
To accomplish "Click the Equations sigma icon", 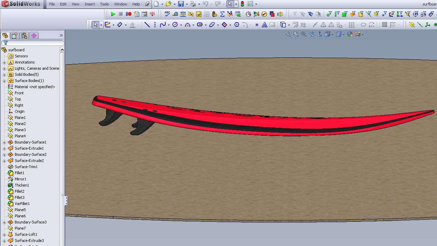I will pos(222,14).
